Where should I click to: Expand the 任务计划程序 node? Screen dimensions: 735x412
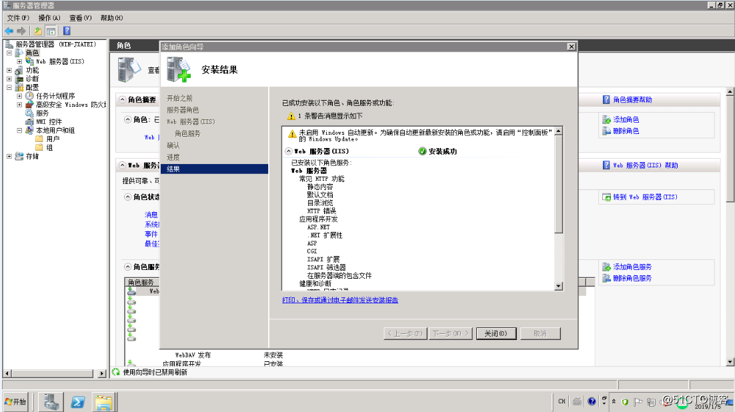19,96
